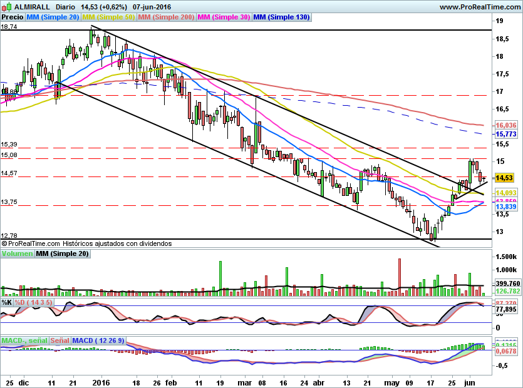523x388 pixels.
Task: Click the 399.760 volume value tag
Action: pyautogui.click(x=505, y=283)
